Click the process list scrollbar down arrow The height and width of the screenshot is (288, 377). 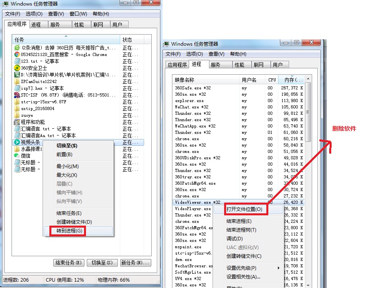pos(308,285)
